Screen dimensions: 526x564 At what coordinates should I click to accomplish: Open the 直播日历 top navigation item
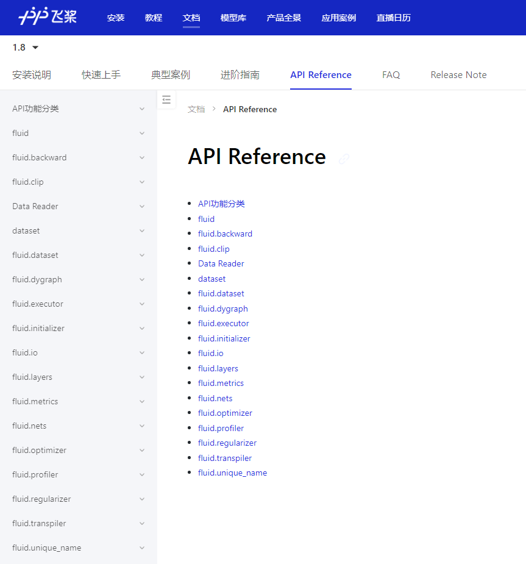click(393, 18)
